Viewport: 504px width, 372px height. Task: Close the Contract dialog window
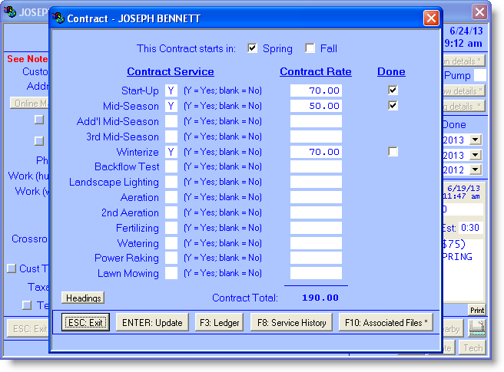pos(431,18)
